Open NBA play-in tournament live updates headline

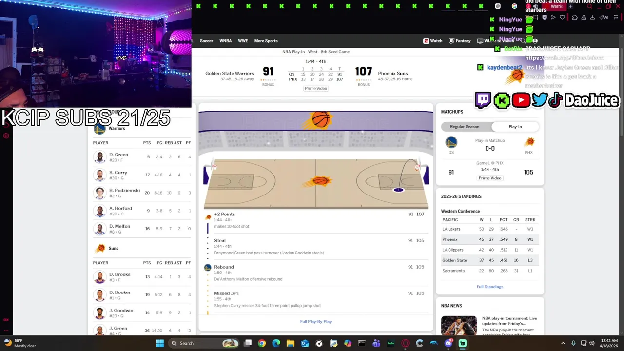point(509,321)
